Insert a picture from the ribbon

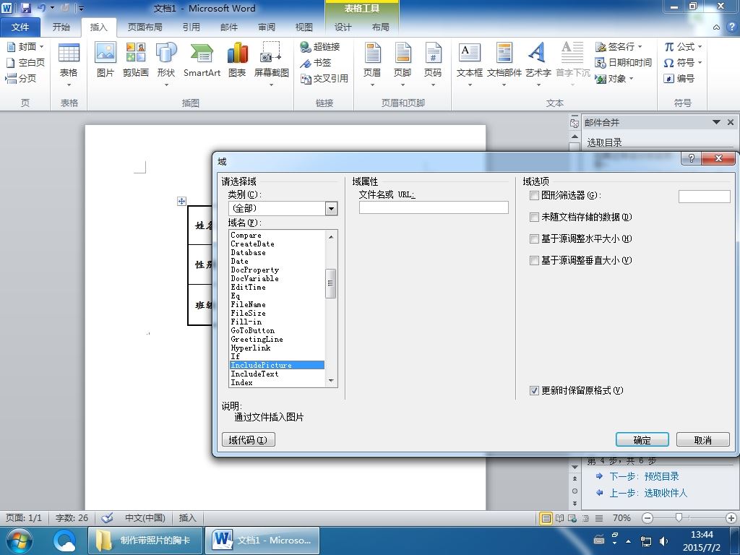106,60
